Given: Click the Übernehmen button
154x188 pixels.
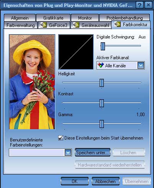Looking at the screenshot, I should 137,181.
